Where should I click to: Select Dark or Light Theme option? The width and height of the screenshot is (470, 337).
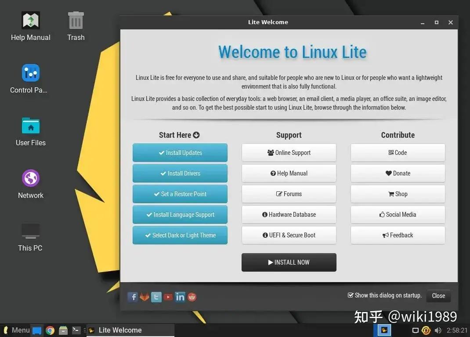click(x=180, y=235)
